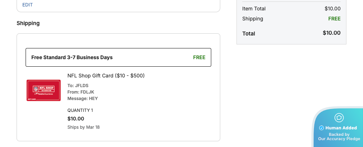The width and height of the screenshot is (363, 147).
Task: Click the "Message: HEY" line
Action: click(x=83, y=99)
